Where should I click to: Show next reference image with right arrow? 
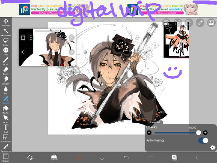pos(71,52)
